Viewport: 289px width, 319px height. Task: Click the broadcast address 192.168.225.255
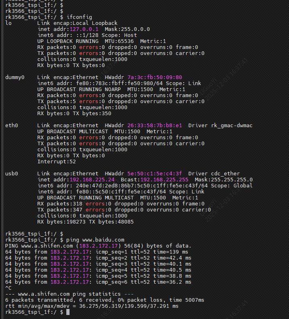click(166, 180)
